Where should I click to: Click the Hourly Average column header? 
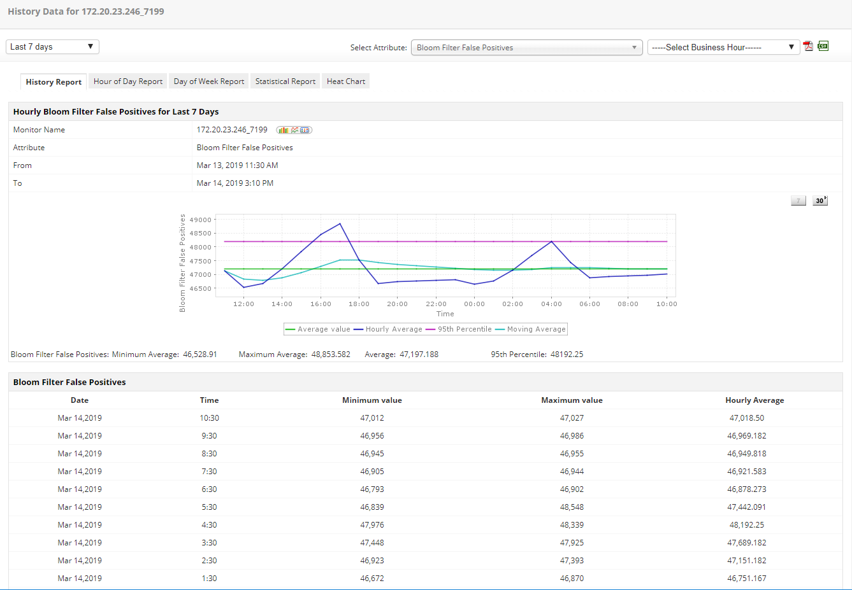point(755,400)
